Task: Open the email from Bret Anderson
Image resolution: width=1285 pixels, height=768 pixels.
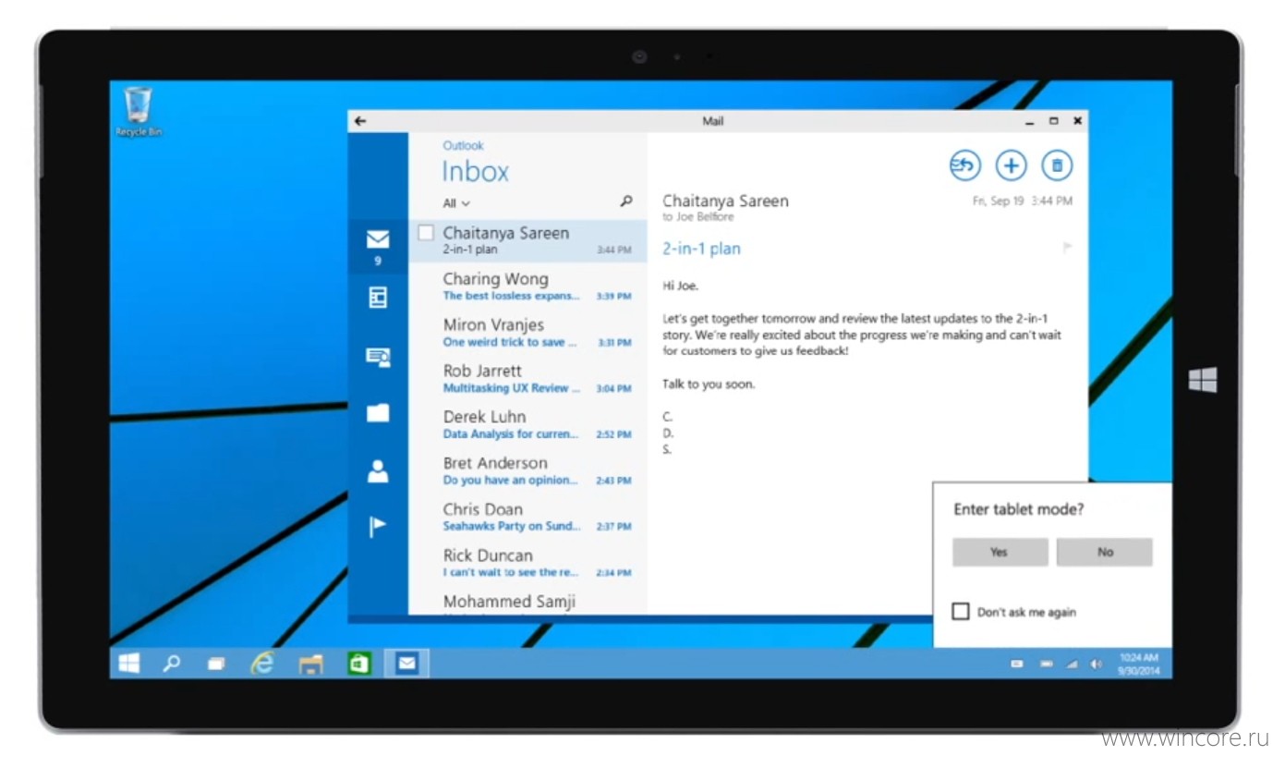Action: point(527,471)
